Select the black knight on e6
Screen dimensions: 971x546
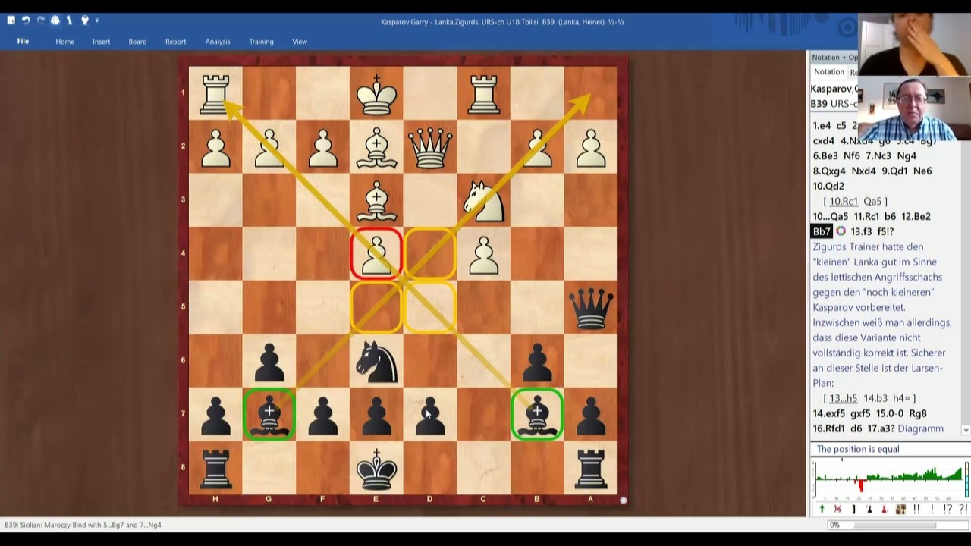(x=376, y=361)
